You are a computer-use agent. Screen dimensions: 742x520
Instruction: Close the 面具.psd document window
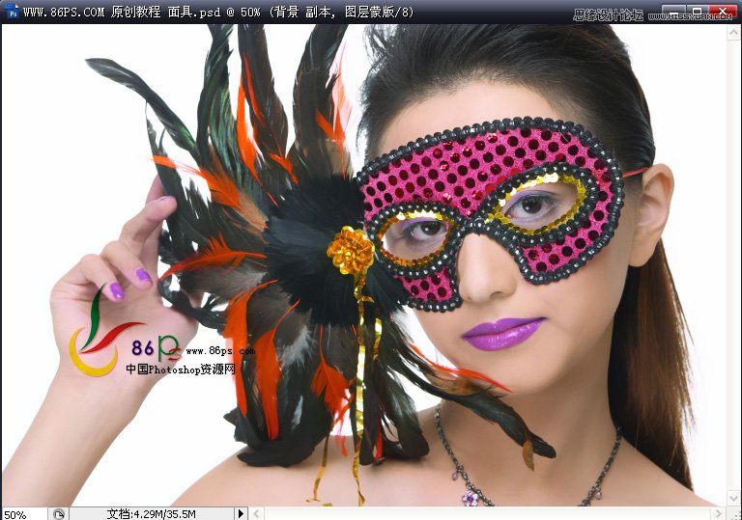(x=723, y=12)
